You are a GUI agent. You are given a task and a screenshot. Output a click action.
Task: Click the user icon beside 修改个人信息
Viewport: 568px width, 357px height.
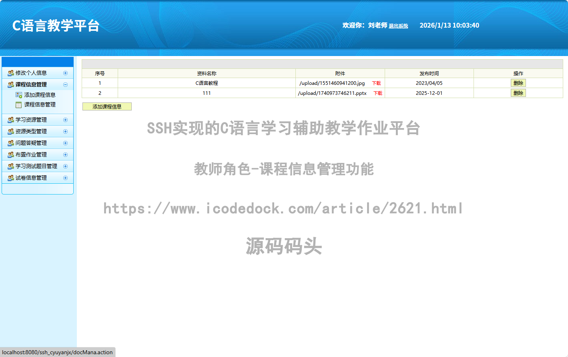pos(11,73)
